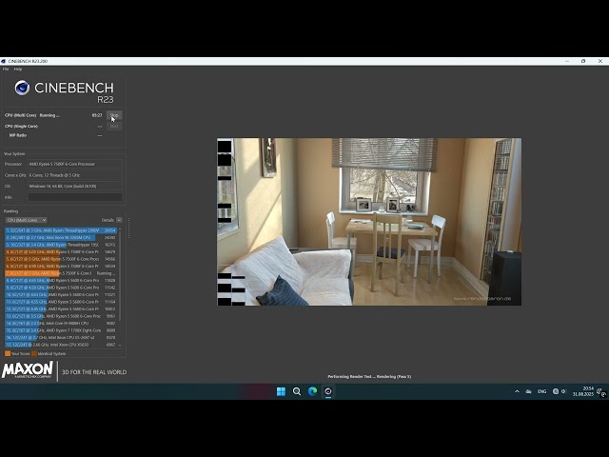The width and height of the screenshot is (609, 457).
Task: Open Microsoft Edge from the taskbar
Action: [312, 391]
